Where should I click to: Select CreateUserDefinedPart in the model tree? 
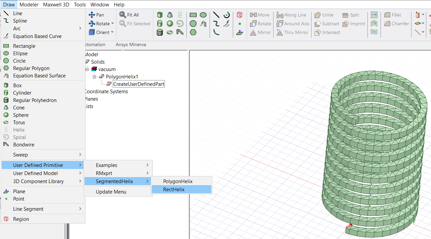coord(139,84)
